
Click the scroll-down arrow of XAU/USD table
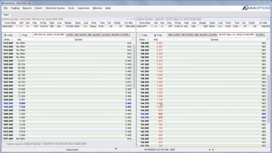(x=133, y=139)
